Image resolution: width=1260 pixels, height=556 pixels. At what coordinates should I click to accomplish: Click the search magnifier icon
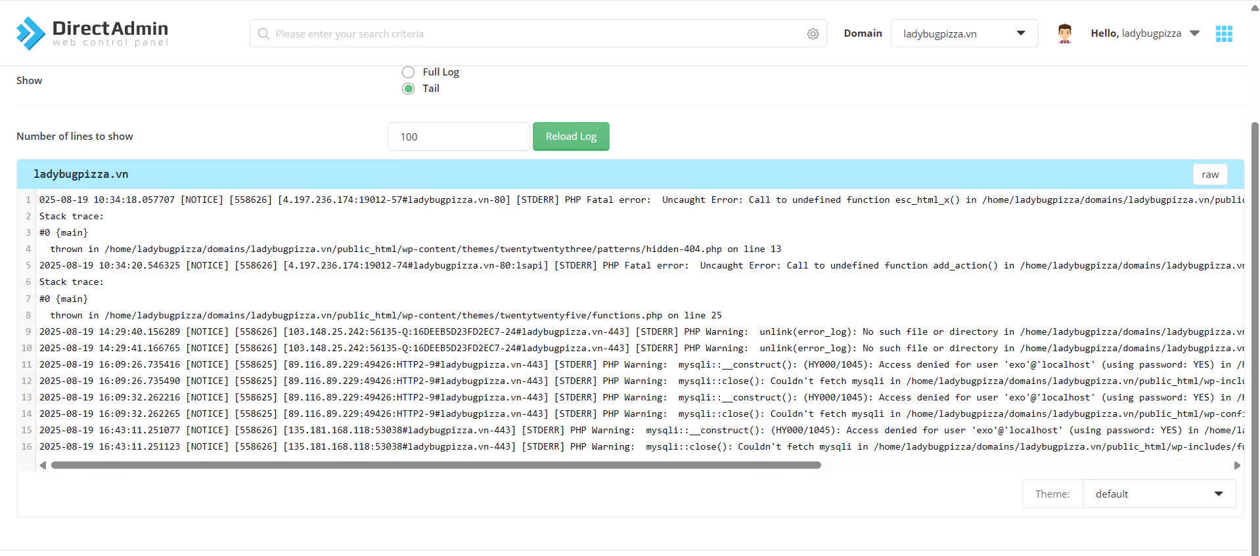(x=263, y=33)
